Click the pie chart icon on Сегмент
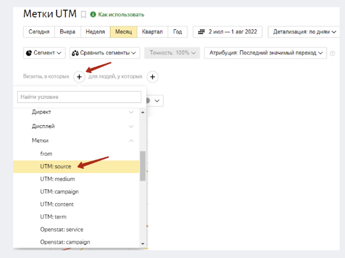The image size is (345, 258). [x=29, y=53]
